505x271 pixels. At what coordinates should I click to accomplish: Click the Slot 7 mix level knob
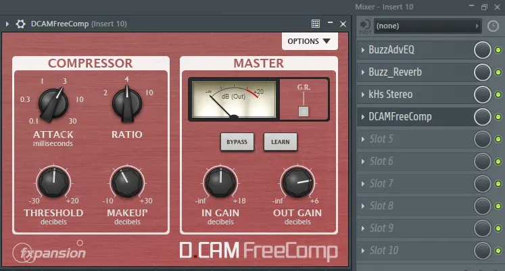point(482,184)
